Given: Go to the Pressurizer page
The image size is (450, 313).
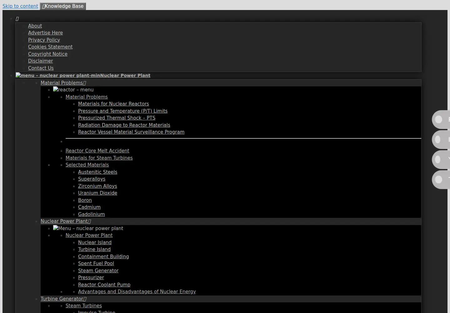Looking at the screenshot, I should [91, 278].
